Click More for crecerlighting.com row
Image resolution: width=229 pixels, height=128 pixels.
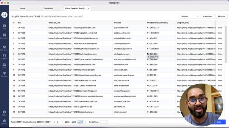click(x=220, y=43)
